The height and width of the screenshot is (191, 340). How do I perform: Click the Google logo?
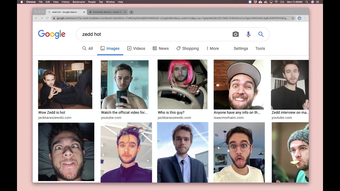click(x=52, y=34)
